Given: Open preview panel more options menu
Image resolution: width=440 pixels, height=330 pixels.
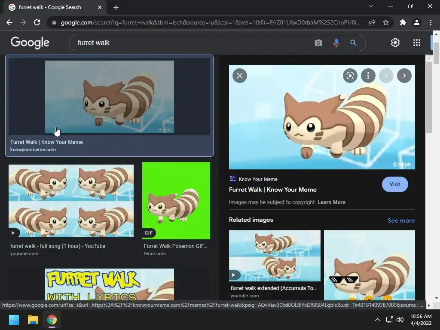Looking at the screenshot, I should pyautogui.click(x=368, y=76).
